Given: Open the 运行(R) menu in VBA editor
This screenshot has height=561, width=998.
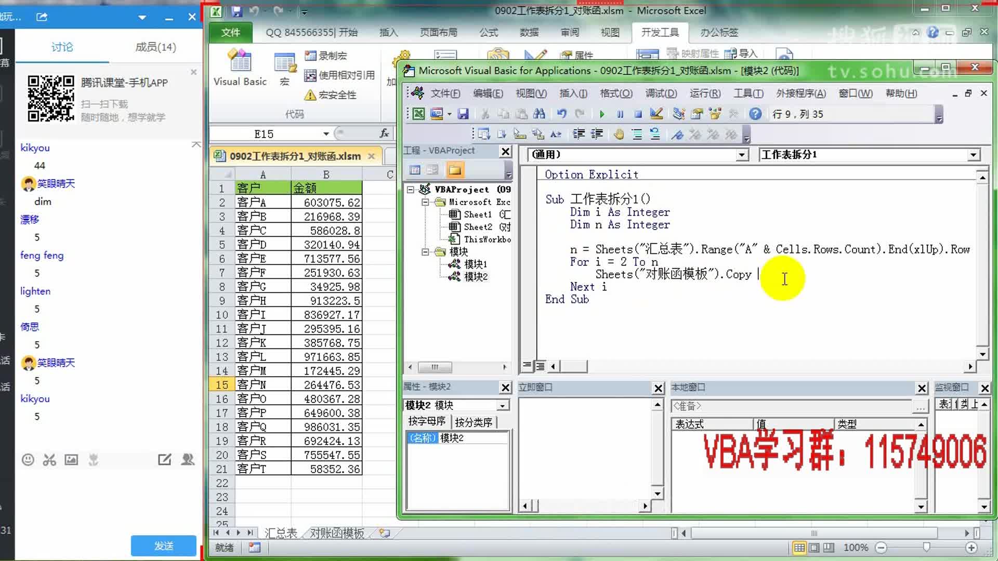Looking at the screenshot, I should pyautogui.click(x=705, y=94).
